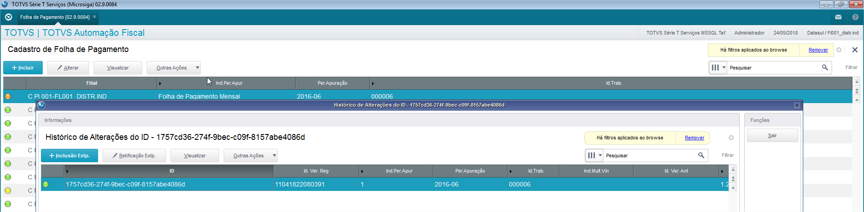Click Inclusão Extp. button
Image resolution: width=864 pixels, height=212 pixels.
69,156
